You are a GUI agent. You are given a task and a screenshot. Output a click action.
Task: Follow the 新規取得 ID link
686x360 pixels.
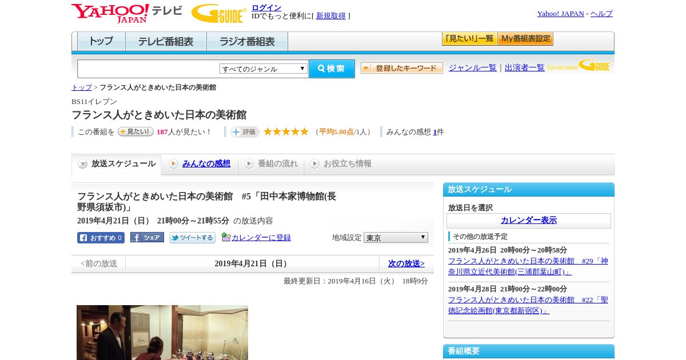click(331, 16)
